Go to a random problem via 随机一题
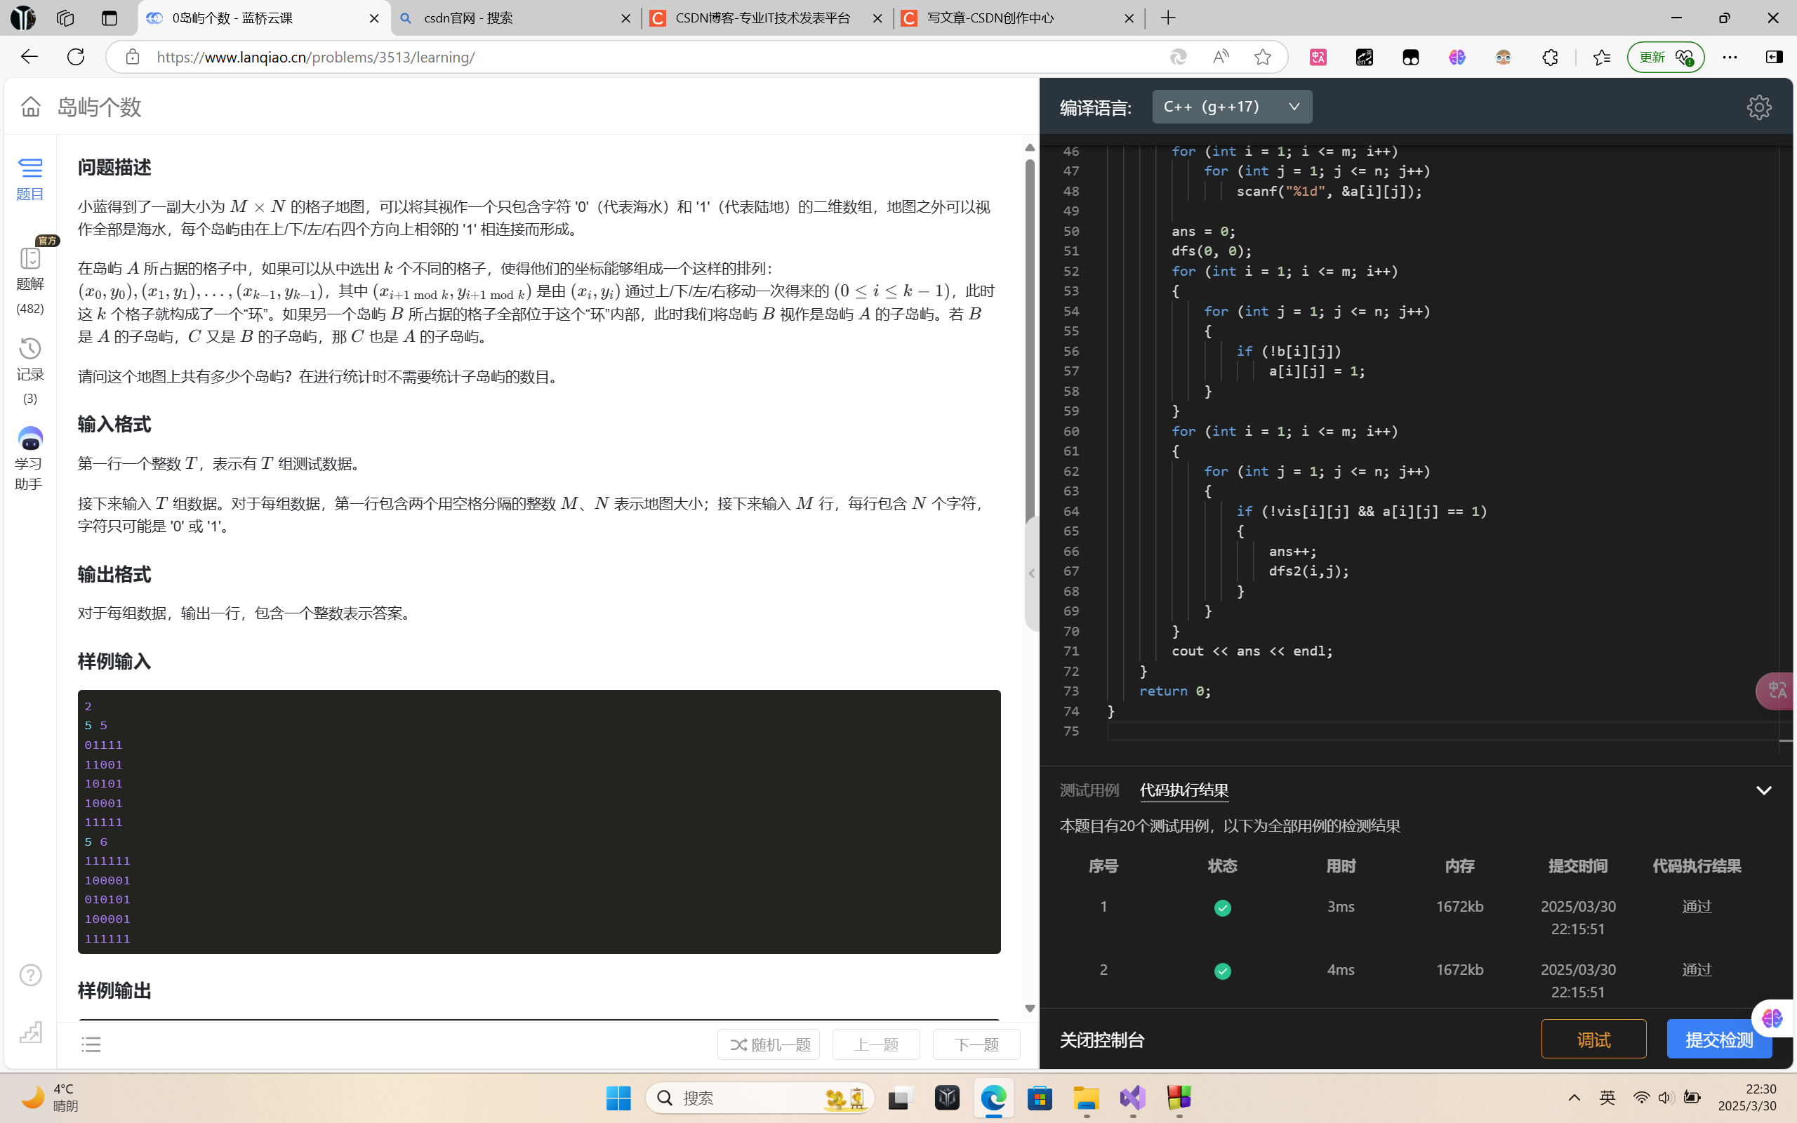The width and height of the screenshot is (1797, 1123). coord(769,1044)
